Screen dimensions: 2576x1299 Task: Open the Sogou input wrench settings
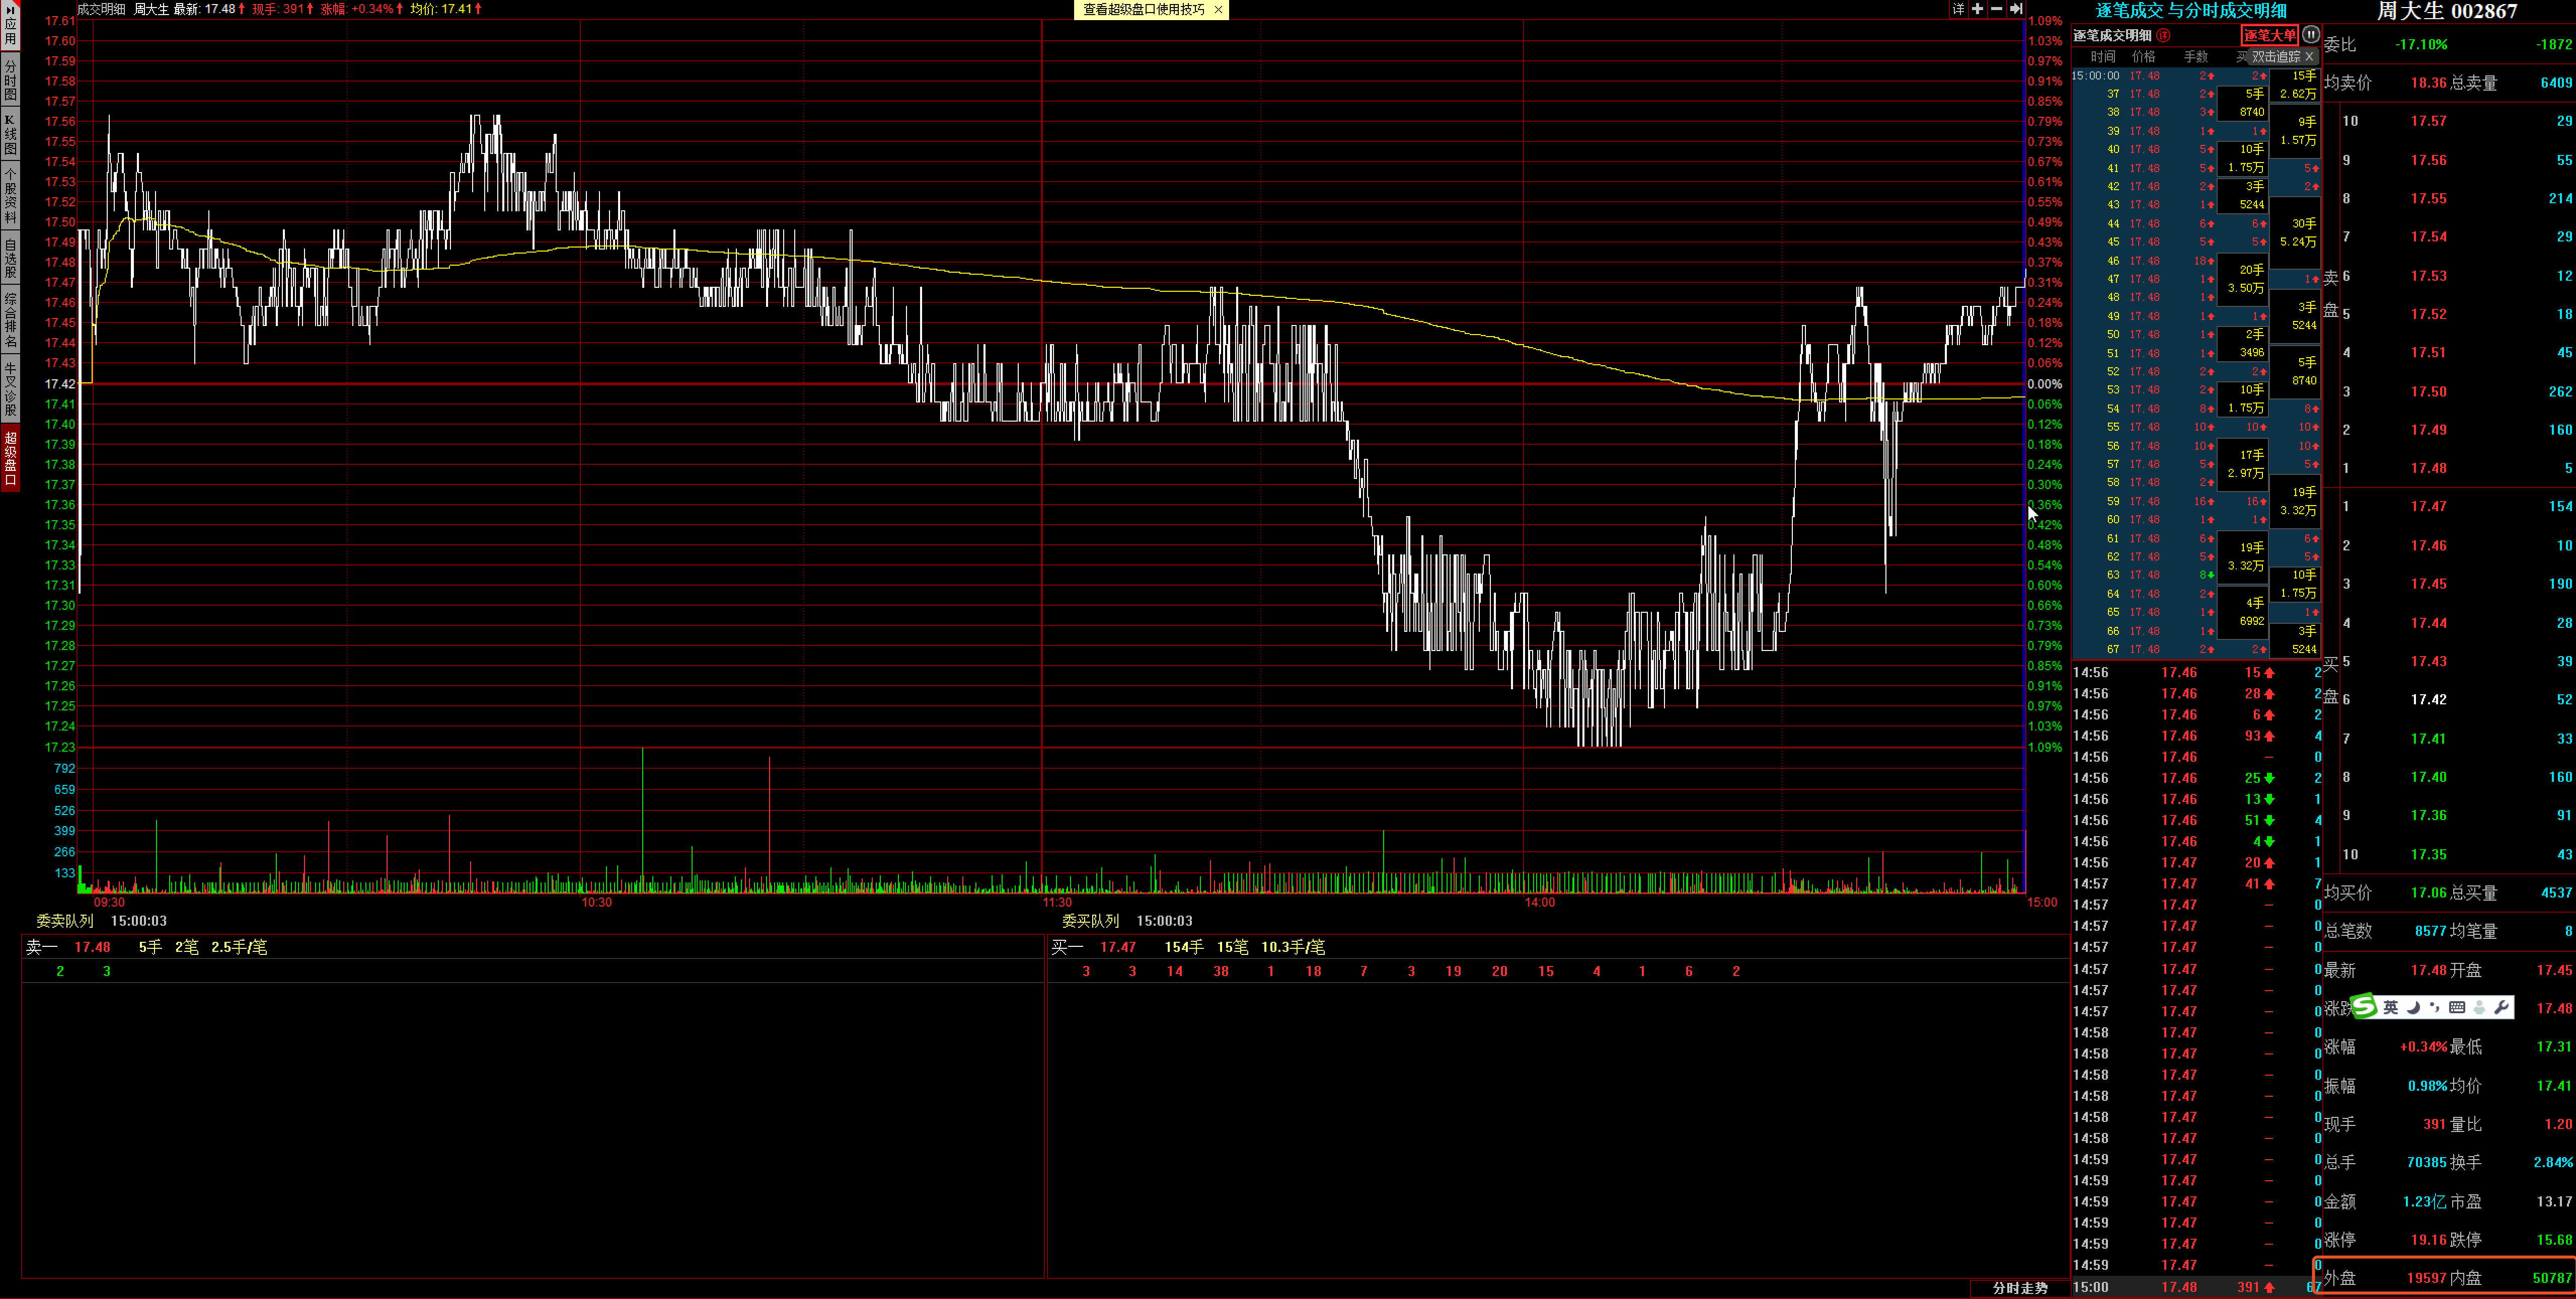coord(2501,1007)
